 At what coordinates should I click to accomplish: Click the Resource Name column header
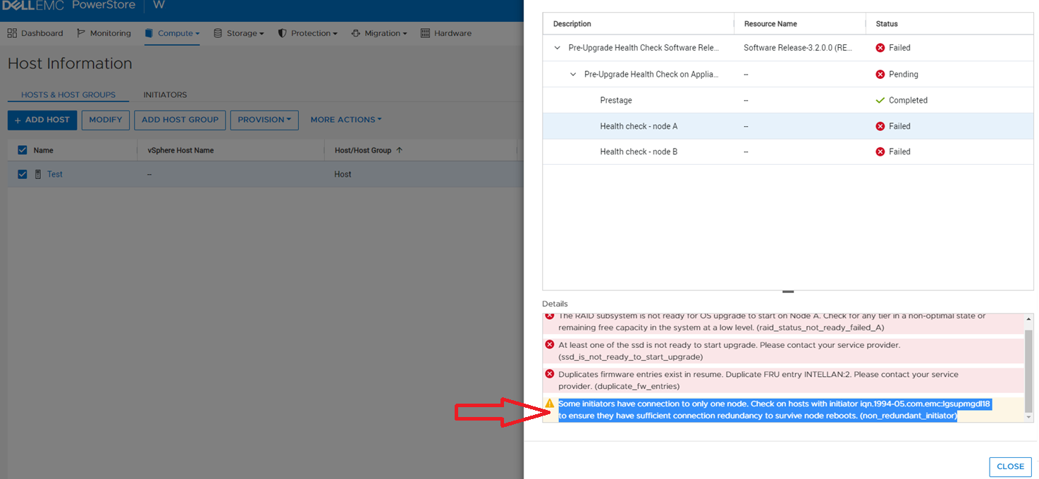coord(770,24)
